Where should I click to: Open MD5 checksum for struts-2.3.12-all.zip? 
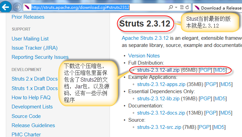(220, 70)
